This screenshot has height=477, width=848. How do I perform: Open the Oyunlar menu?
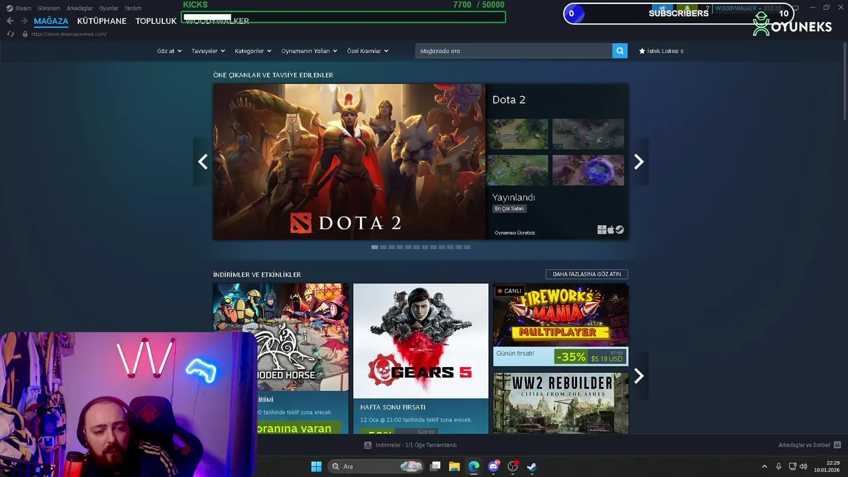(x=109, y=8)
